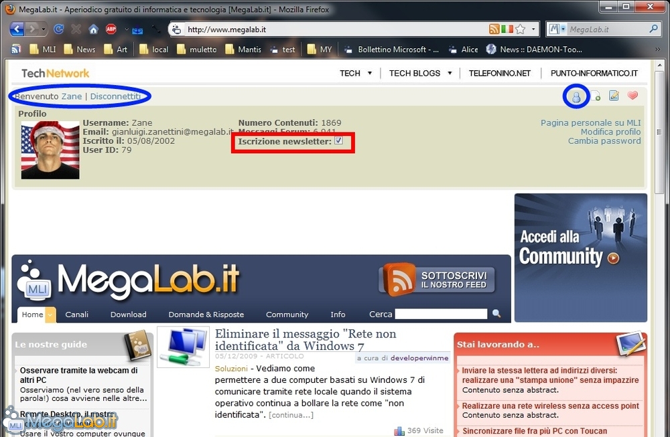Click the magnifier icon in browser search box
Viewport: 670px width, 437px height.
pos(653,29)
